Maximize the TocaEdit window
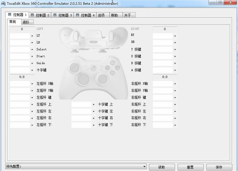The image size is (238, 171). [220, 3]
